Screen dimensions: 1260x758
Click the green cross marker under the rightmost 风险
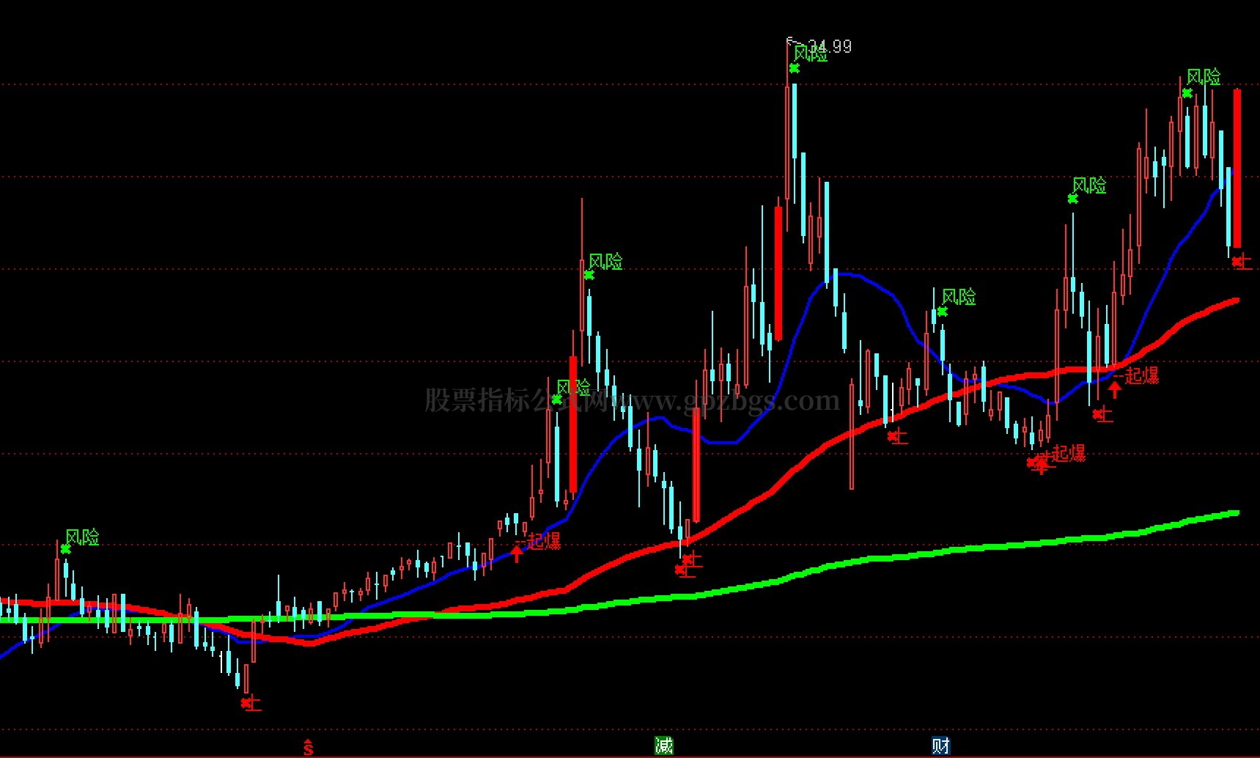pyautogui.click(x=1187, y=93)
